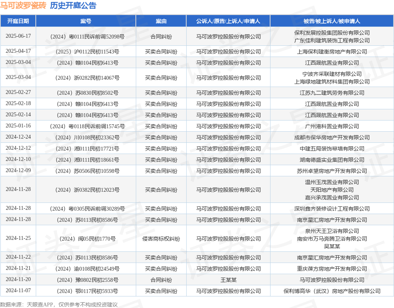The width and height of the screenshot is (394, 308).
Task: Select defendant 天阳地产有限公司
Action: (x=332, y=190)
